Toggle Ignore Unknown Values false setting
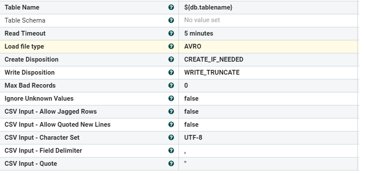Viewport: 366px width, 174px height. click(191, 98)
